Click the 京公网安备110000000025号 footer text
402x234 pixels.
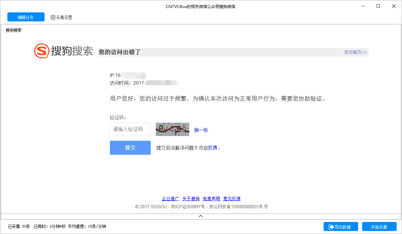pos(236,207)
